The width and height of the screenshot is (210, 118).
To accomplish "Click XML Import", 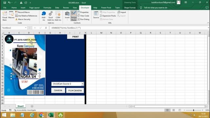I will tap(122, 12).
